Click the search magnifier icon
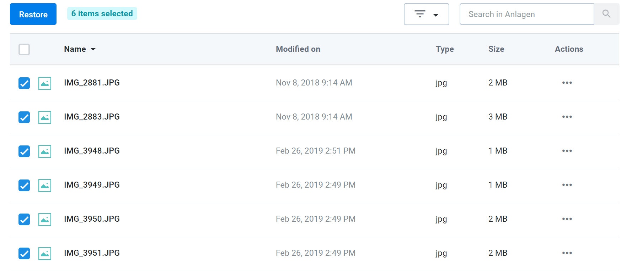The height and width of the screenshot is (271, 621). 606,14
